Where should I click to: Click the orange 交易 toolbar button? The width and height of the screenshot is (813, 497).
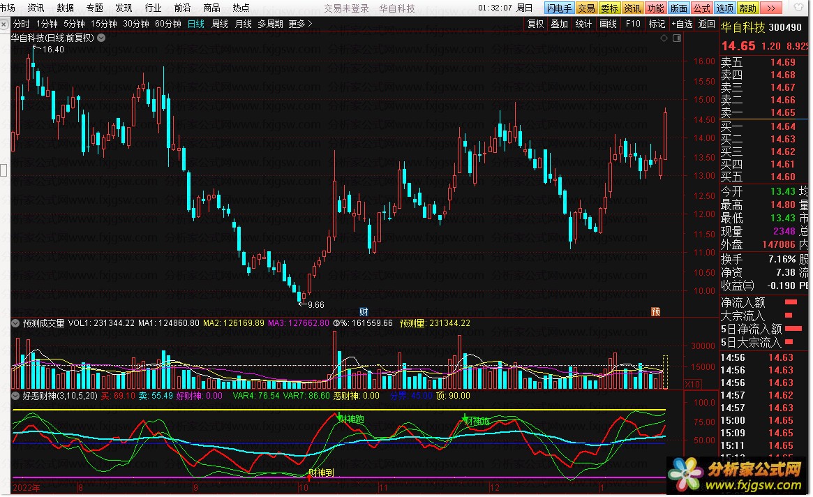point(586,8)
